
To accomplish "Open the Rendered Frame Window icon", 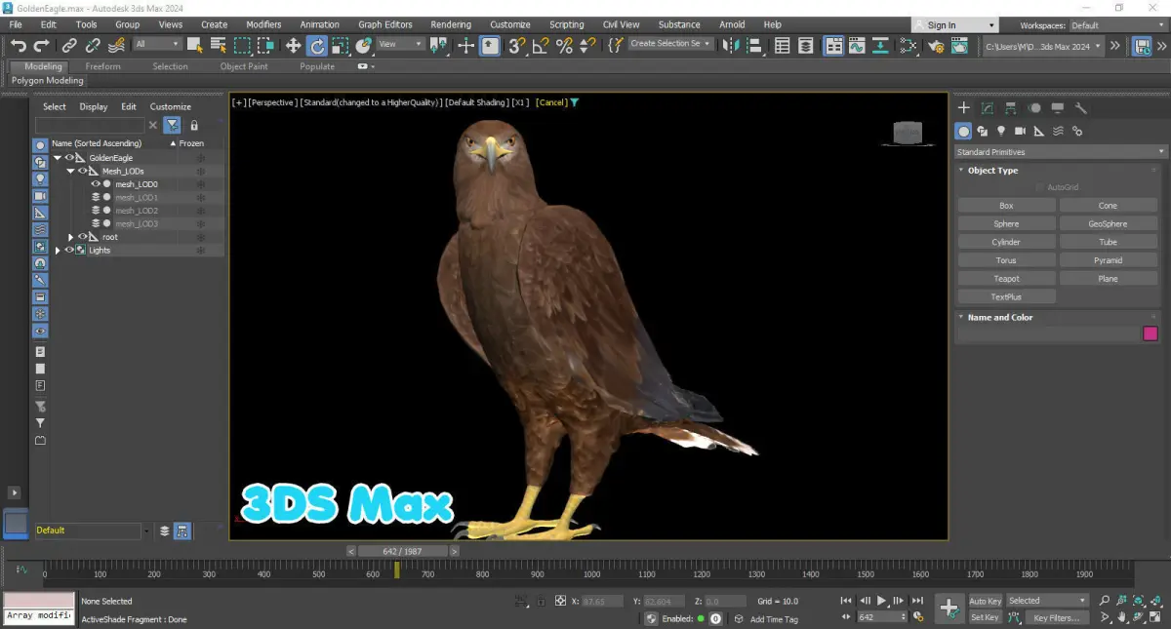I will [x=960, y=45].
